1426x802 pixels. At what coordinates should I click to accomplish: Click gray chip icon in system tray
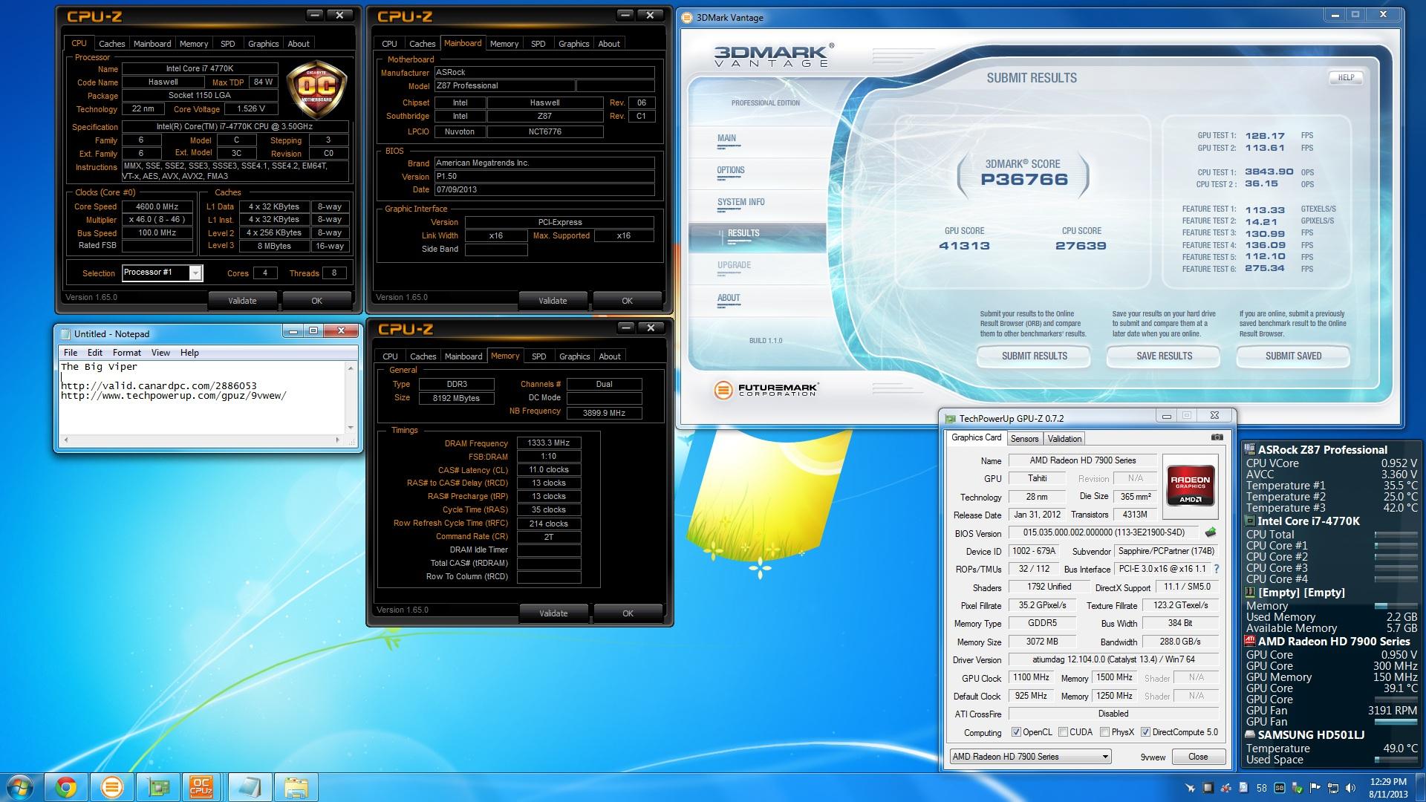pos(1208,788)
